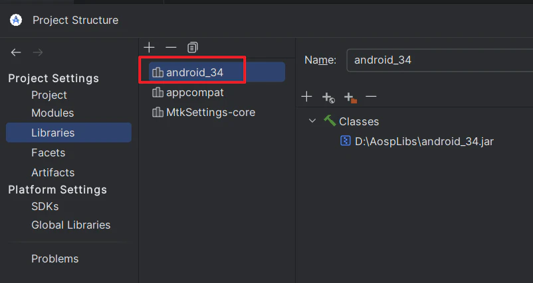The width and height of the screenshot is (533, 283).
Task: Open the Problems page
Action: pos(54,258)
